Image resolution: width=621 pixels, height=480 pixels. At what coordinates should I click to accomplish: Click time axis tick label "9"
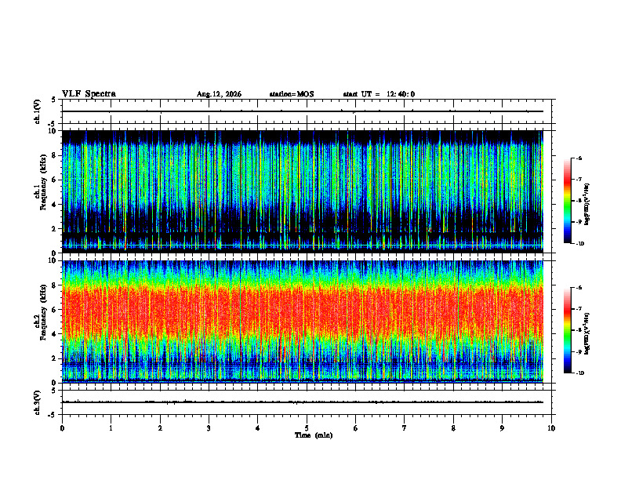pos(502,428)
